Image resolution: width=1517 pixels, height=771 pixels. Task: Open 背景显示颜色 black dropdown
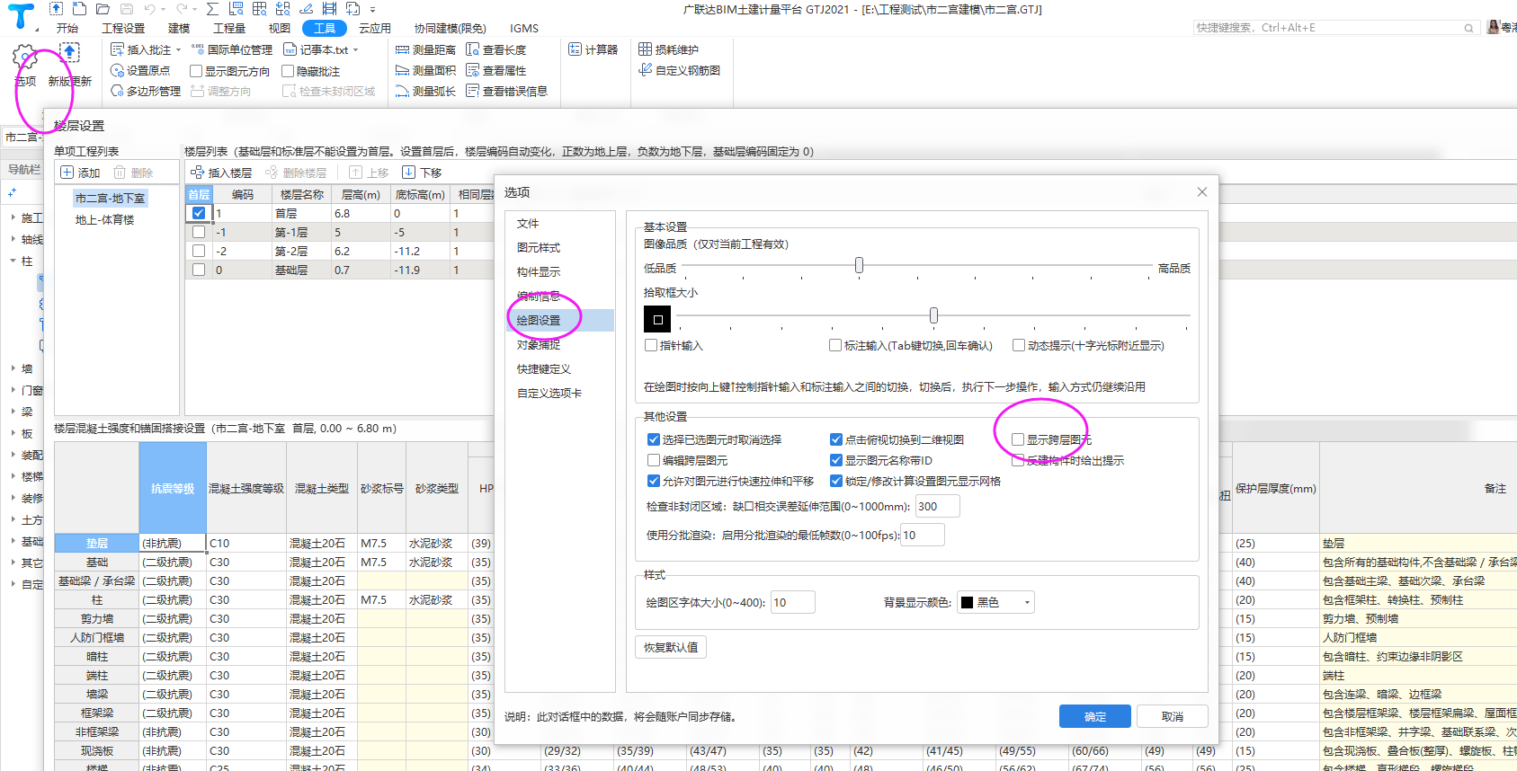pos(995,602)
